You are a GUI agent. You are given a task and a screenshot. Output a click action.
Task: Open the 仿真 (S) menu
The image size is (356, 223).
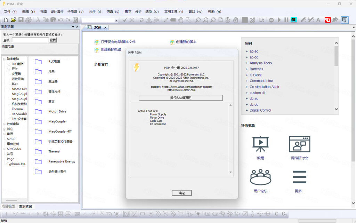[113, 11]
